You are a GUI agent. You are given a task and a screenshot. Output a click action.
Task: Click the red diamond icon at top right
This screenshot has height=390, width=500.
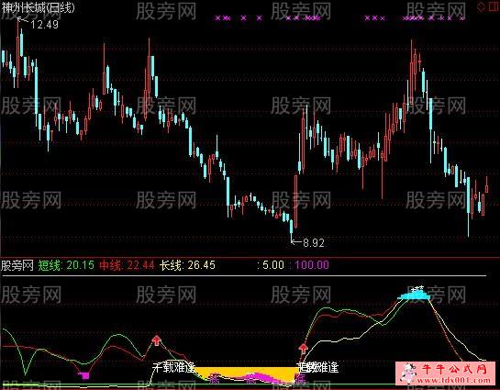[481, 7]
